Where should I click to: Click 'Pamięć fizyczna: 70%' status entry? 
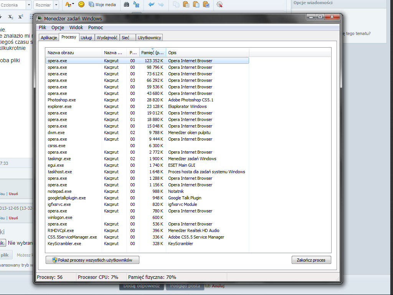152,277
